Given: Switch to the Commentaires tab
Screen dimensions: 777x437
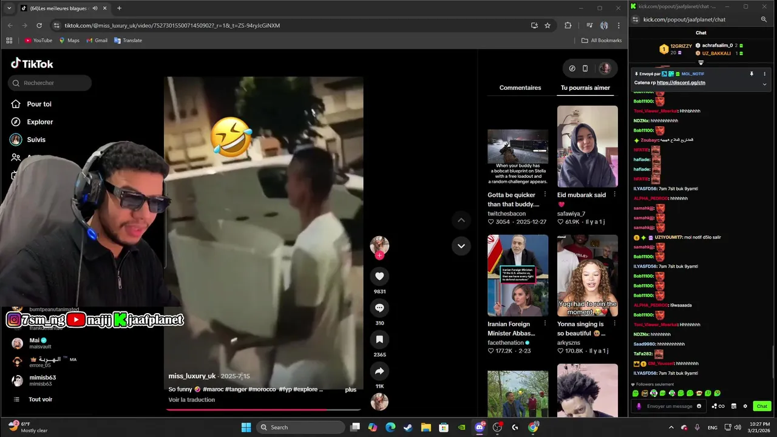Looking at the screenshot, I should click(x=520, y=88).
